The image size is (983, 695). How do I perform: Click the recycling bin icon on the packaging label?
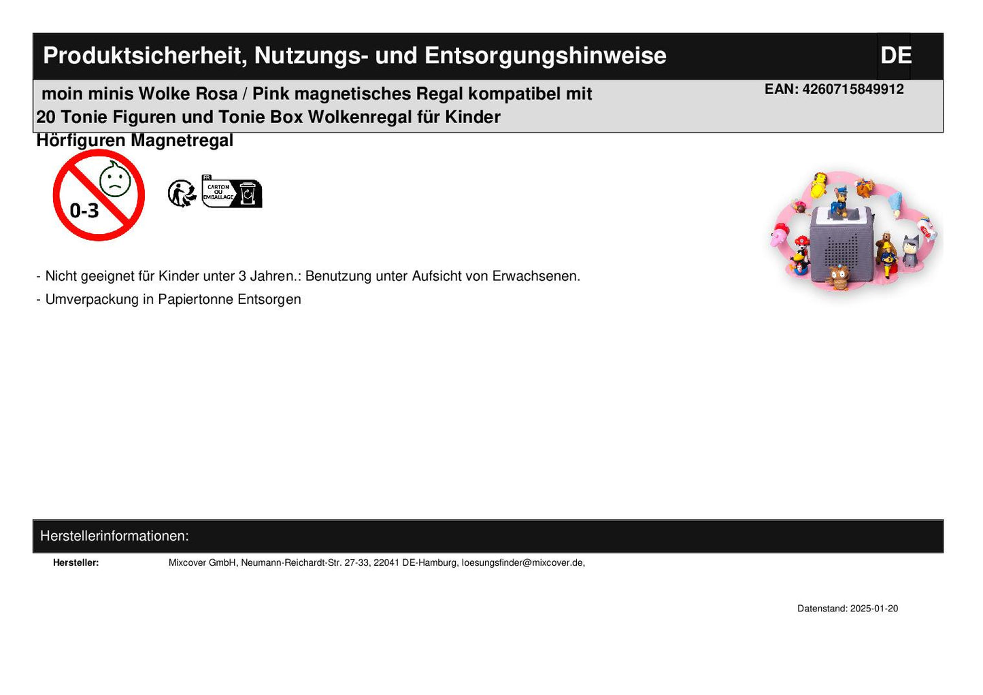248,194
